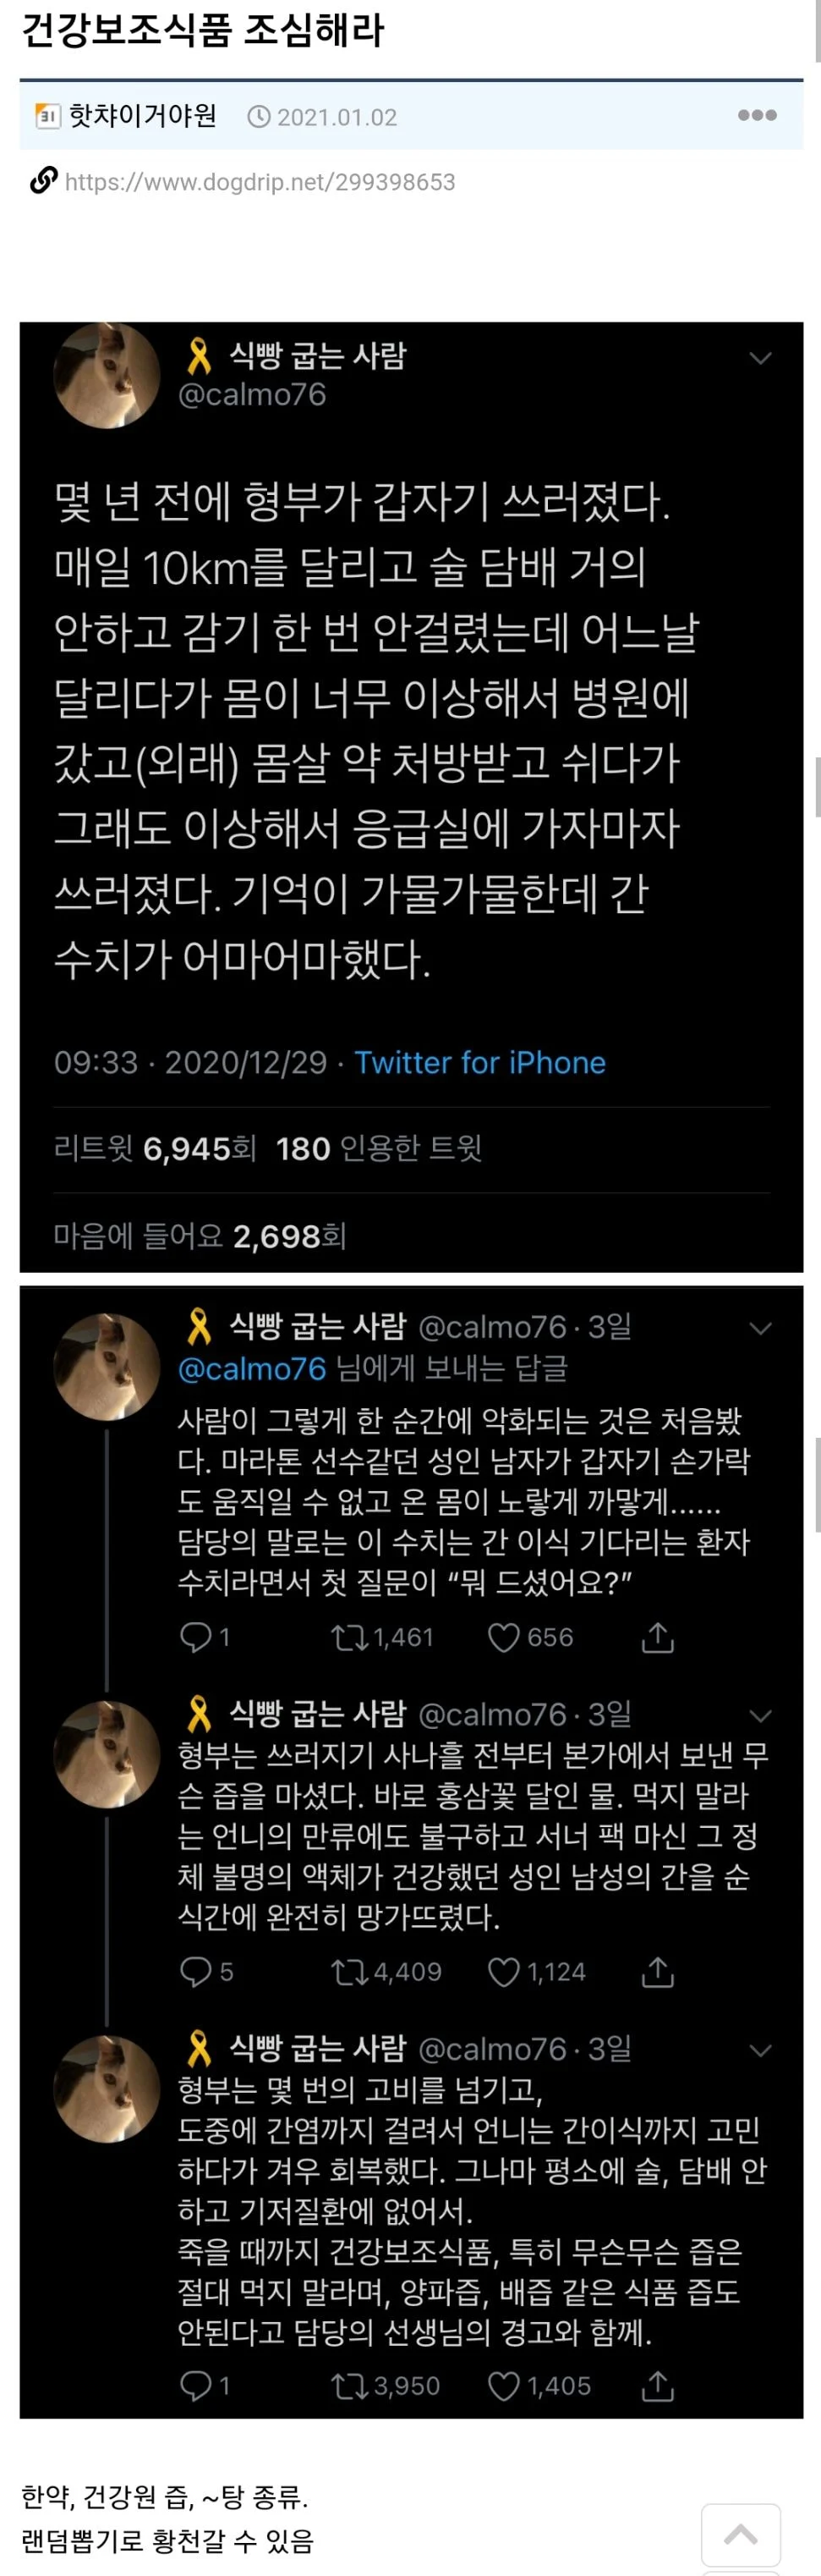
Task: Like the tweet with 656 hearts
Action: [x=503, y=1637]
